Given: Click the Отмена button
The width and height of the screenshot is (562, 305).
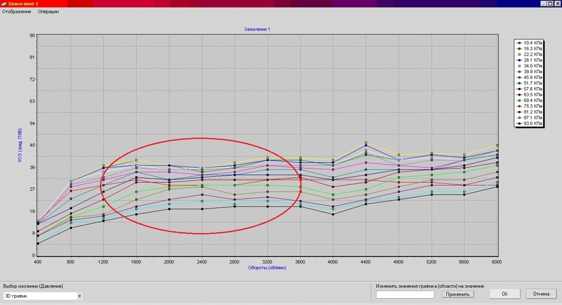Looking at the screenshot, I should (x=541, y=294).
